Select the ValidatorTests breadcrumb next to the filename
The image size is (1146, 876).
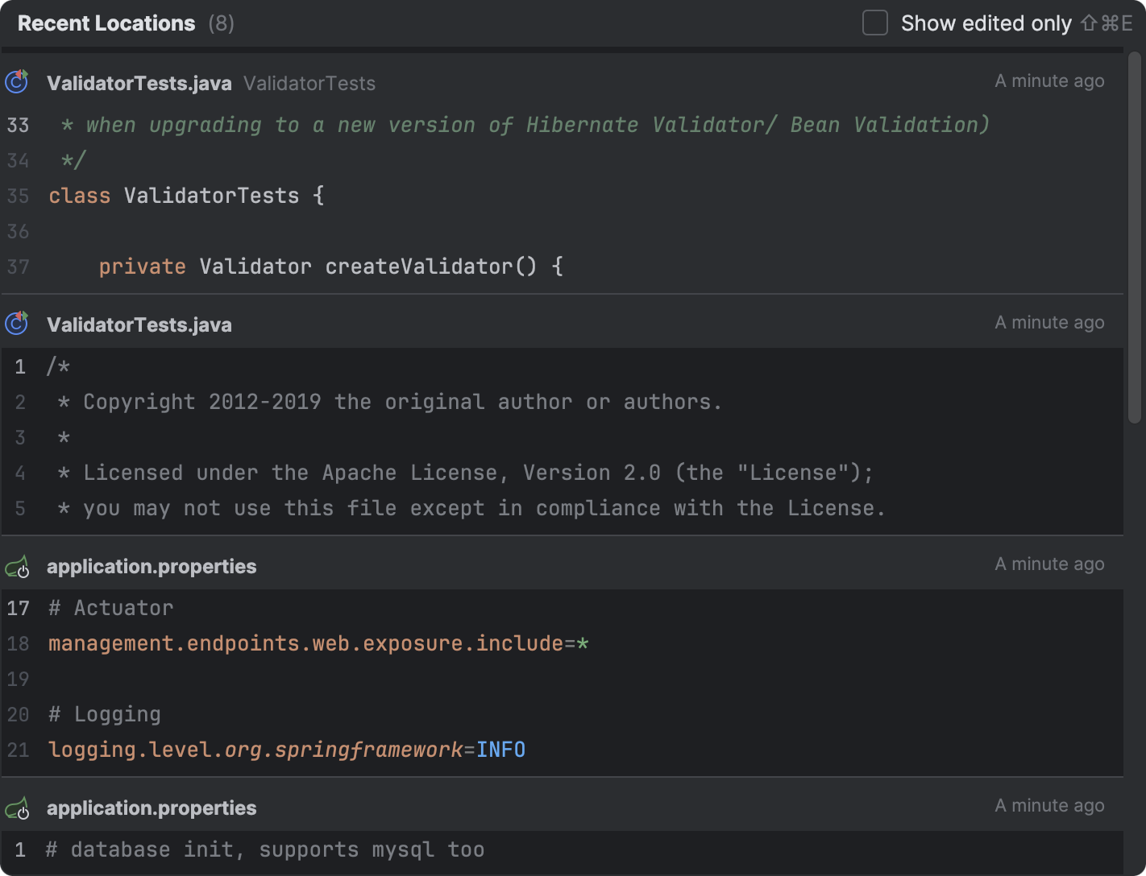[x=309, y=83]
